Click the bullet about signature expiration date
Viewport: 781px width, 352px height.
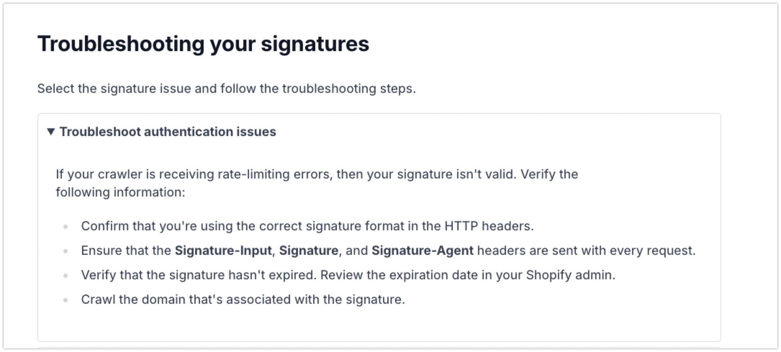[348, 275]
